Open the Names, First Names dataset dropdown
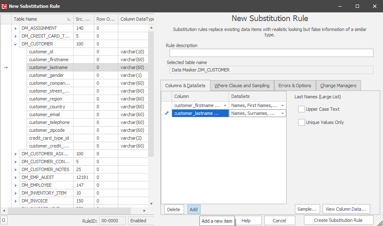The image size is (383, 226). [x=282, y=106]
